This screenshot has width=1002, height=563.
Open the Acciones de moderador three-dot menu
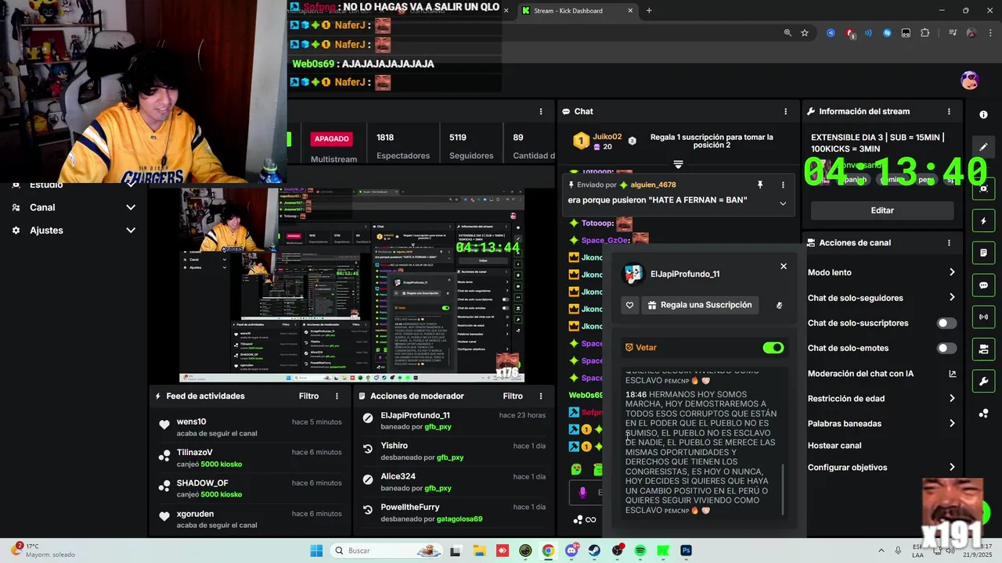541,396
